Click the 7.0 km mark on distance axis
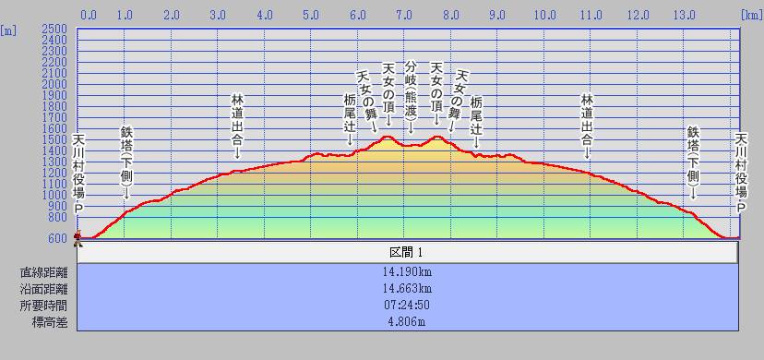The height and width of the screenshot is (360, 764). pyautogui.click(x=404, y=15)
